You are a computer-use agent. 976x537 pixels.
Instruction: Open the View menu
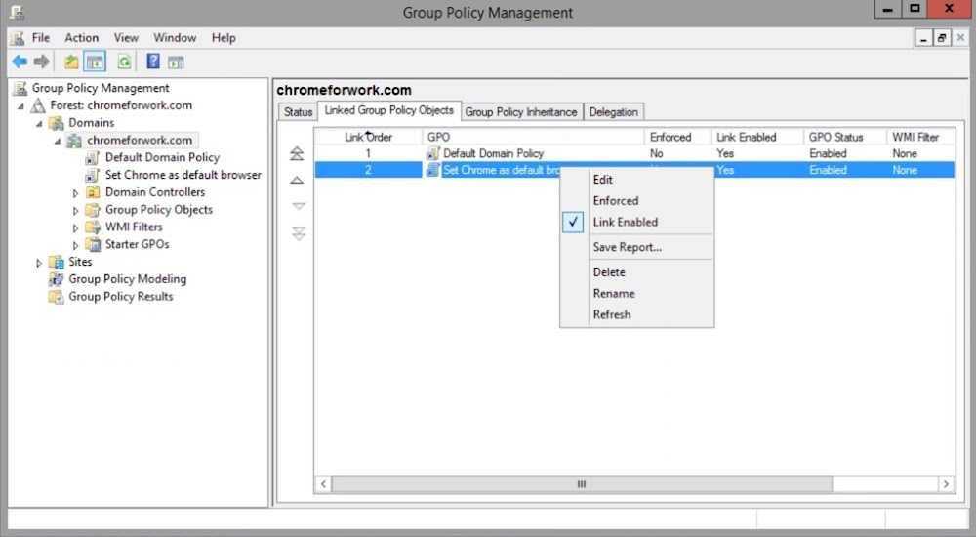coord(126,37)
